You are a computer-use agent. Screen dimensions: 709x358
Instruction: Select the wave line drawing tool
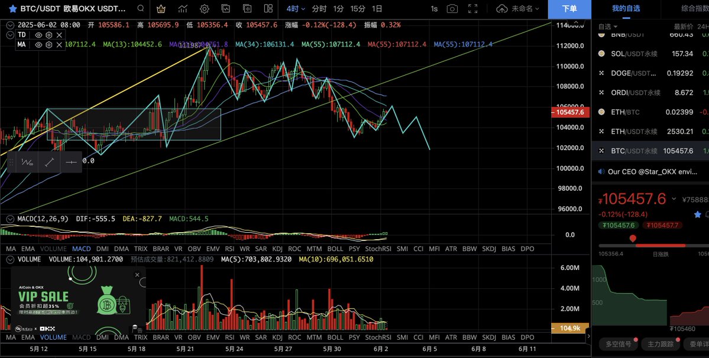[x=27, y=162]
